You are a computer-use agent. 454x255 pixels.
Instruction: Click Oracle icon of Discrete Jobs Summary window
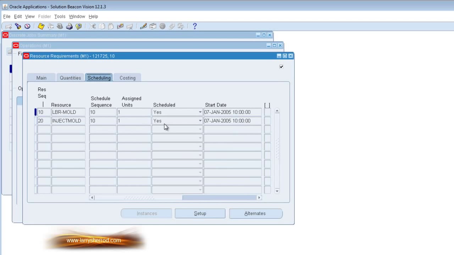tap(5, 35)
